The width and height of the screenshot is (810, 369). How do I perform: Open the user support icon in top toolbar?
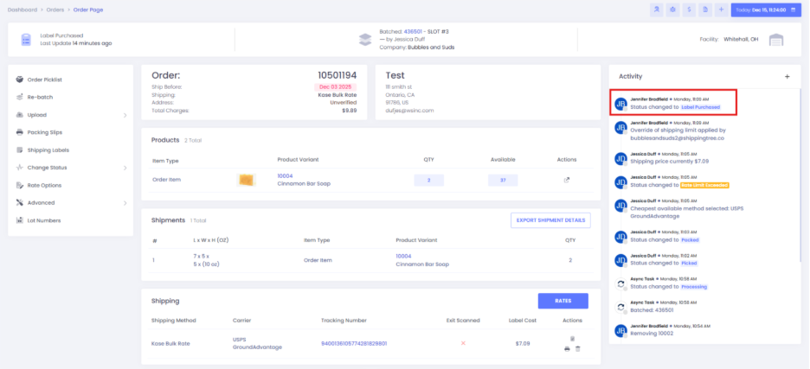(x=657, y=10)
